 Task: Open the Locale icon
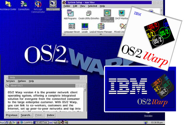click(85, 28)
